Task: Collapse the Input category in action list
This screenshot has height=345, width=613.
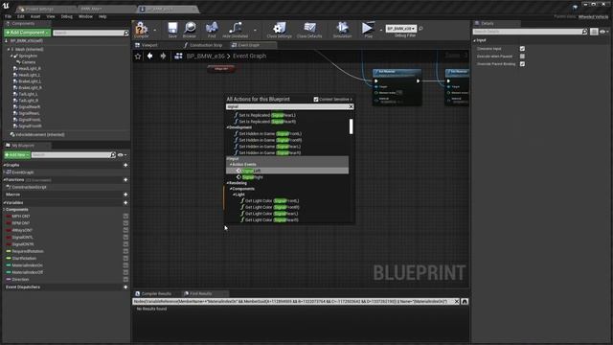Action: tap(228, 159)
